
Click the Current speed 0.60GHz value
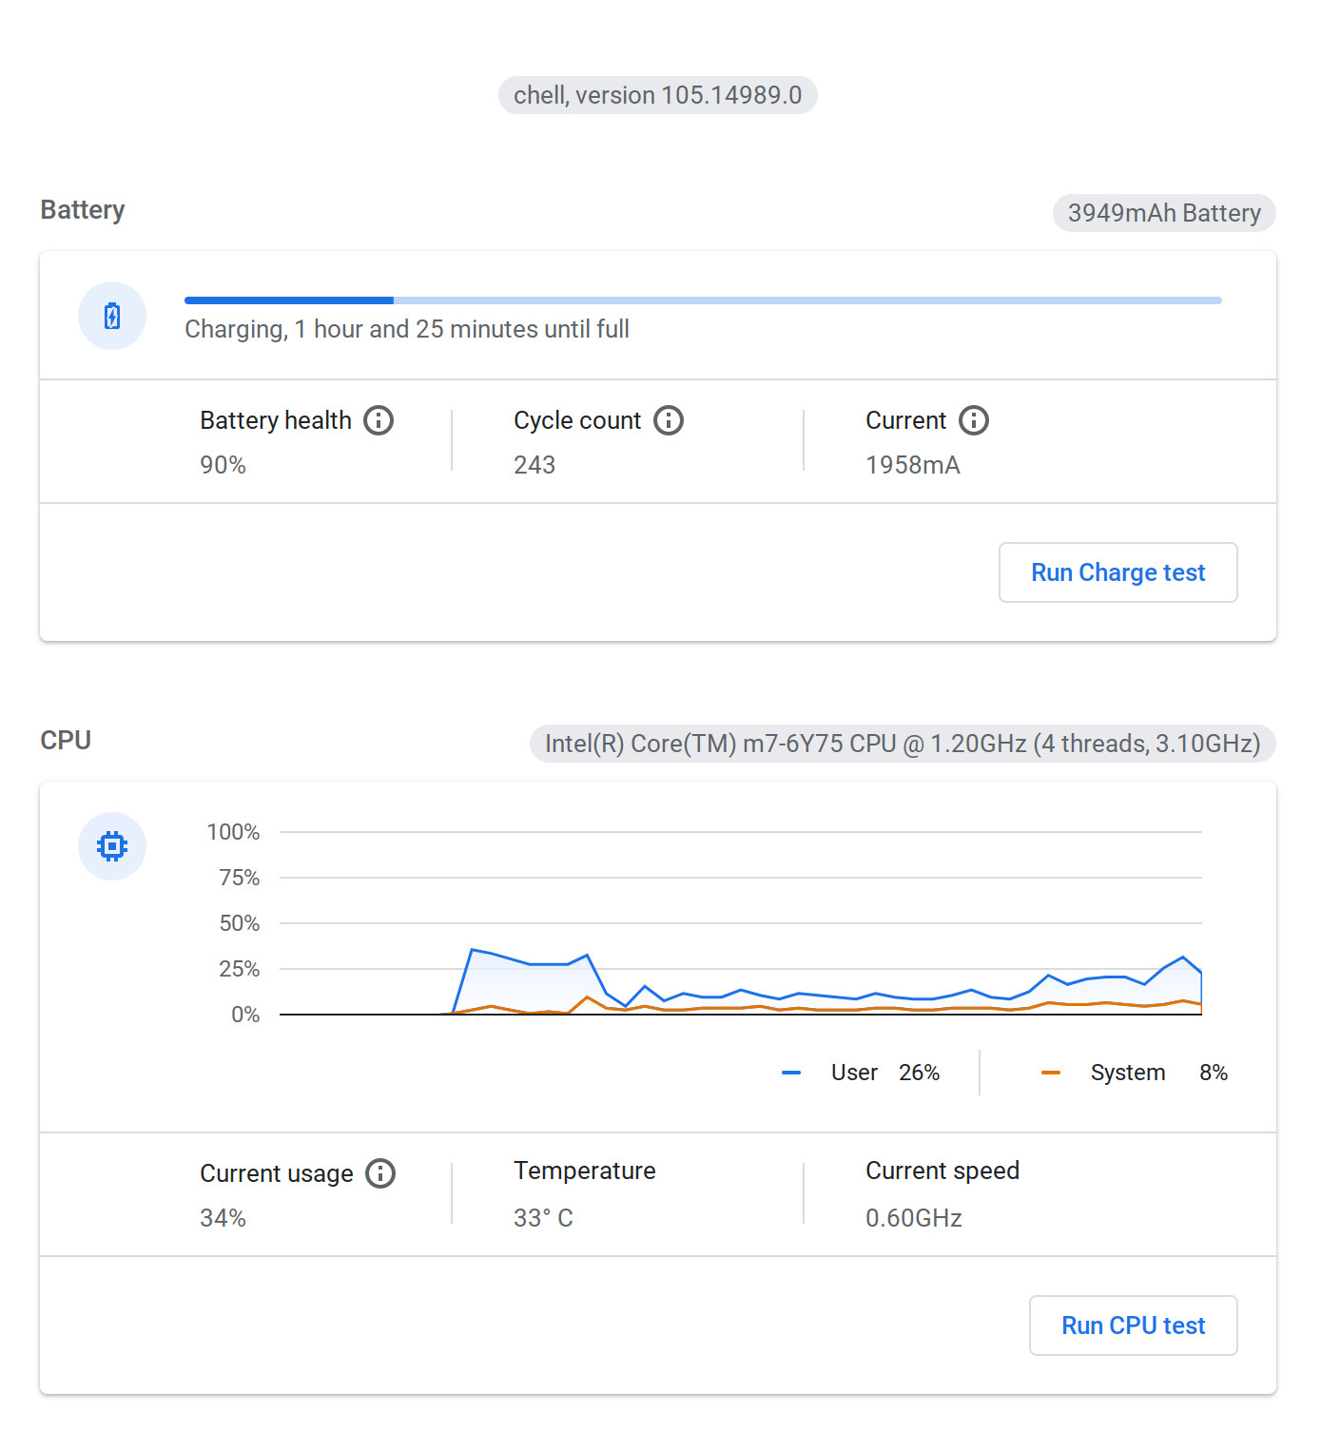click(x=914, y=1218)
